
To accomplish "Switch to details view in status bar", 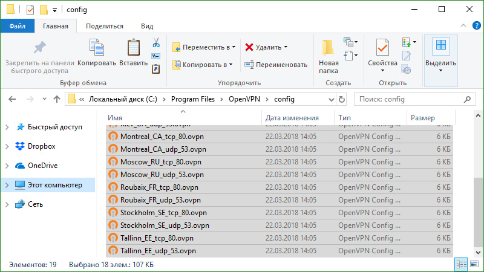I will pos(462,265).
